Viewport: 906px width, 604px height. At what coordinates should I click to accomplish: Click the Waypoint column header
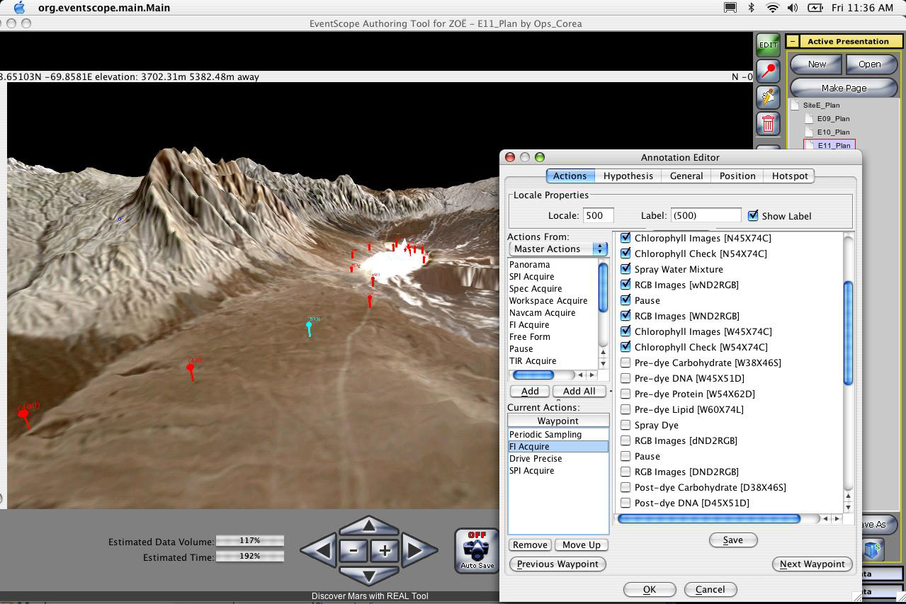coord(558,421)
